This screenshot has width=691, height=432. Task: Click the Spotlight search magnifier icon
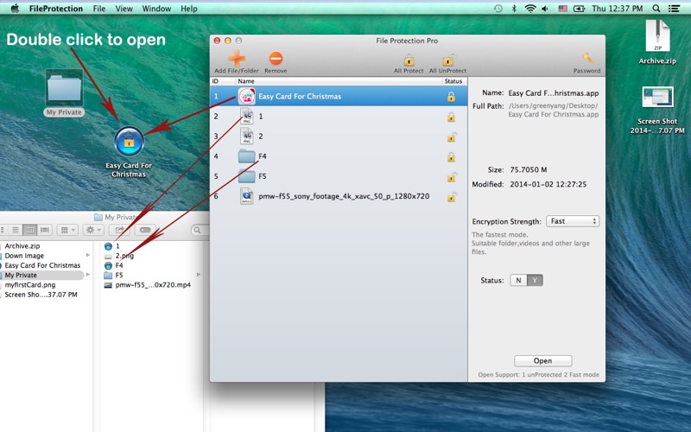pyautogui.click(x=656, y=9)
